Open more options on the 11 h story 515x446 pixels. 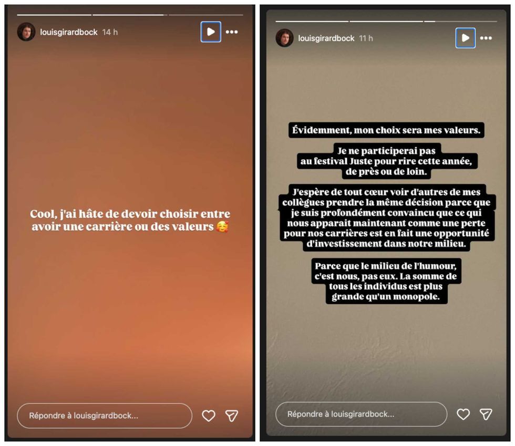(486, 38)
